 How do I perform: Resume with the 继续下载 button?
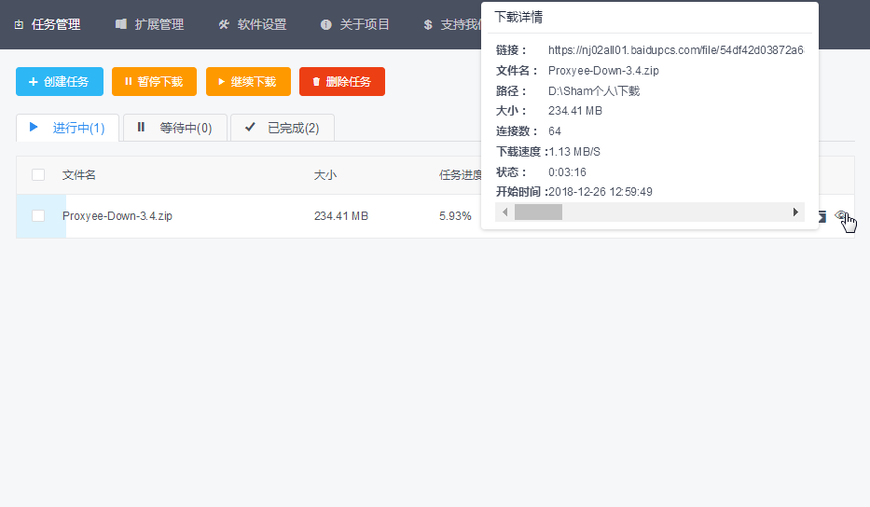(x=248, y=82)
